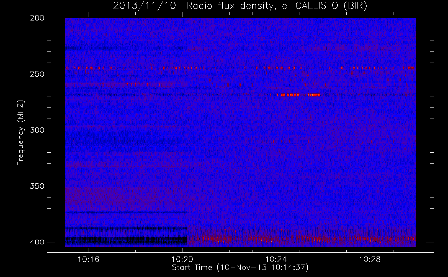Screen dimensions: 448x277
Task: Click the 10:20 time tick label
Action: coord(182,260)
